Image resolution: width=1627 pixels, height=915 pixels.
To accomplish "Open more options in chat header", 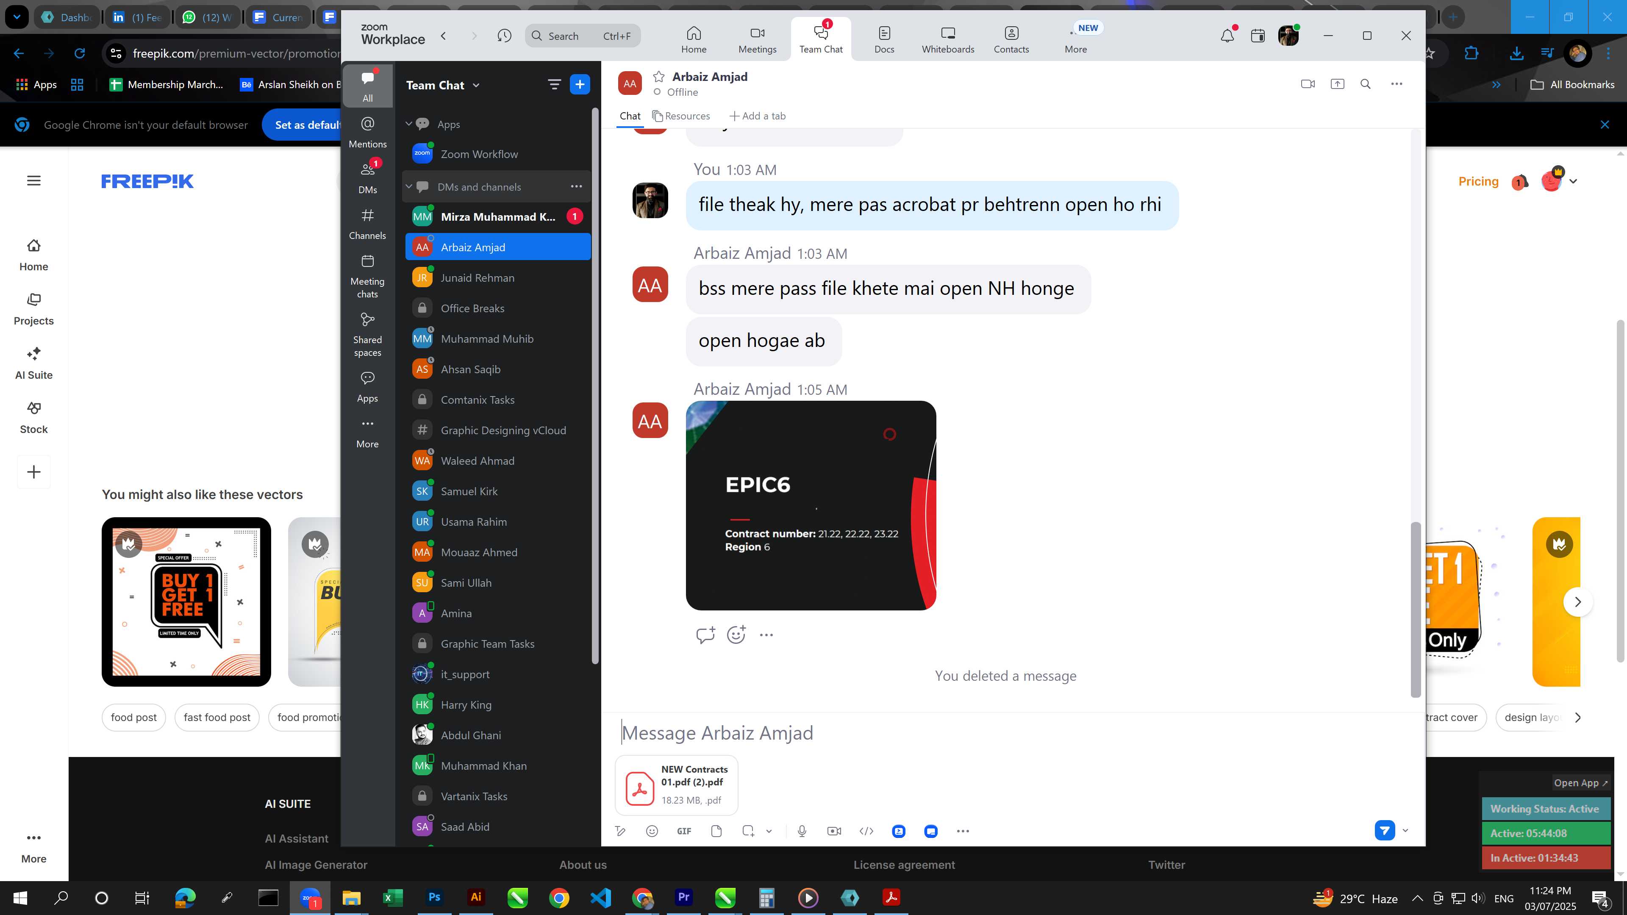I will point(1397,84).
